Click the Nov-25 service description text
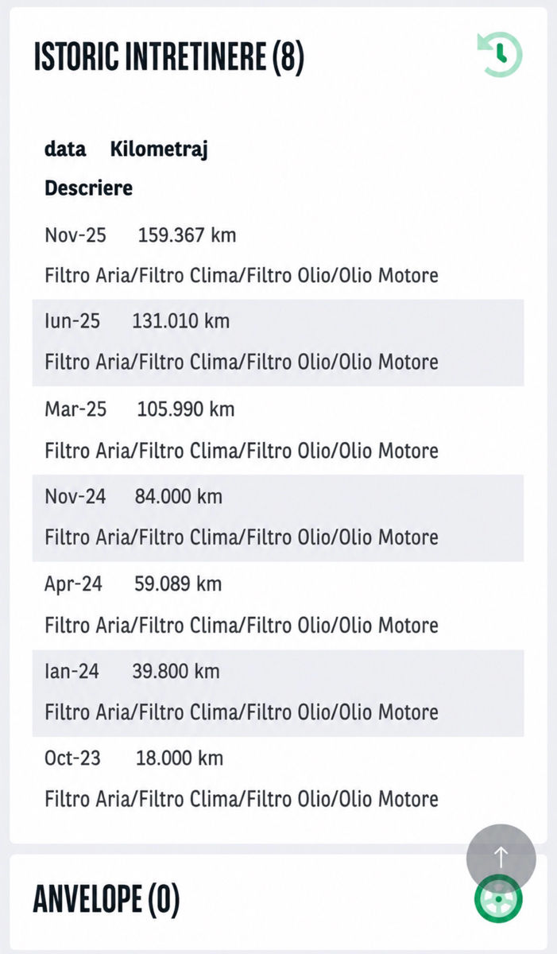Viewport: 557px width, 954px height. click(242, 276)
